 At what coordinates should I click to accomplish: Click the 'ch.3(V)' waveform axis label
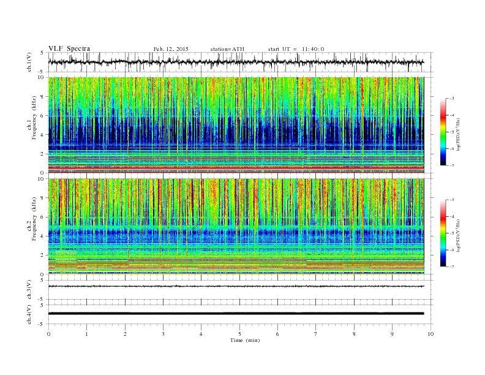29,290
